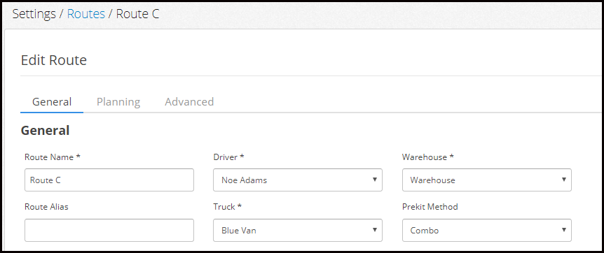Open the Advanced tab

coord(189,102)
